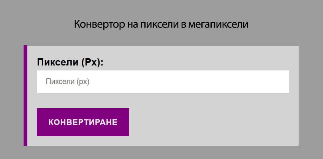Place the cursor in the pixel value field
The height and width of the screenshot is (159, 323).
click(163, 82)
